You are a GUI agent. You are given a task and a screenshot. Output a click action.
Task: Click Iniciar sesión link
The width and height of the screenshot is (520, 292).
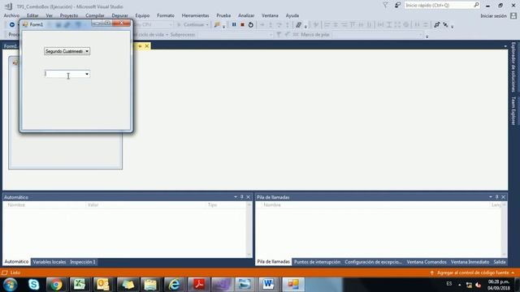(x=493, y=15)
